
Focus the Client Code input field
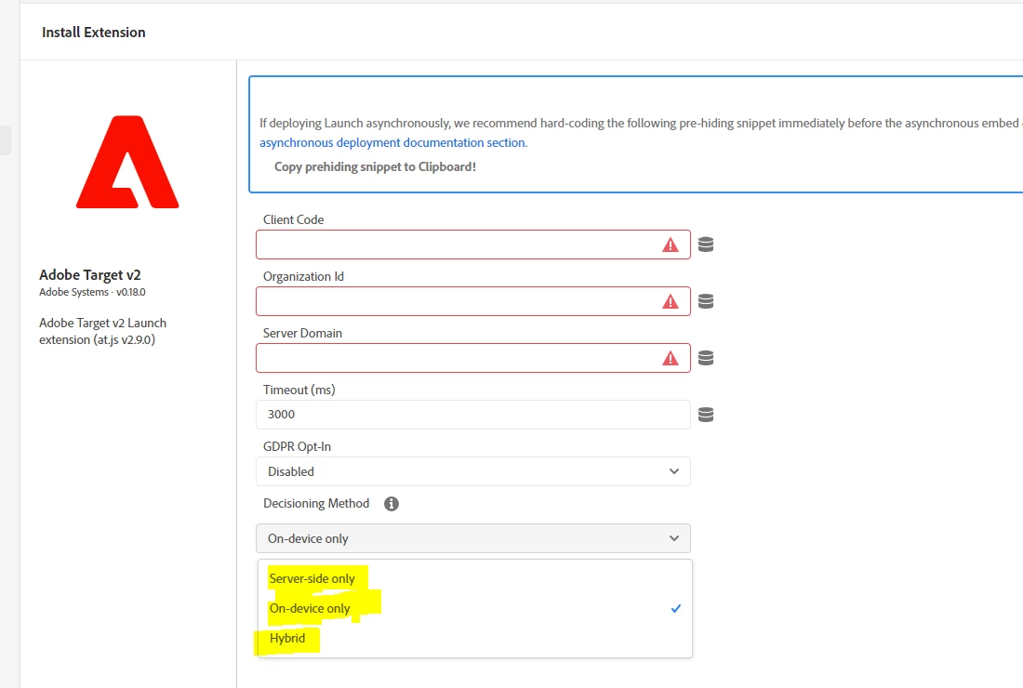473,245
